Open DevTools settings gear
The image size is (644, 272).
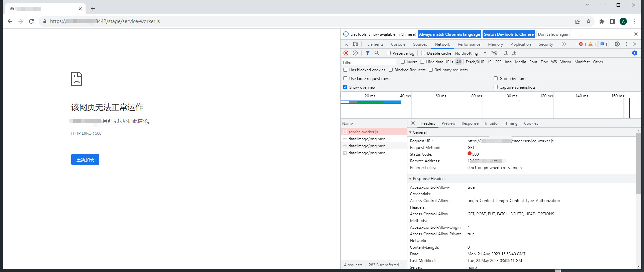617,44
